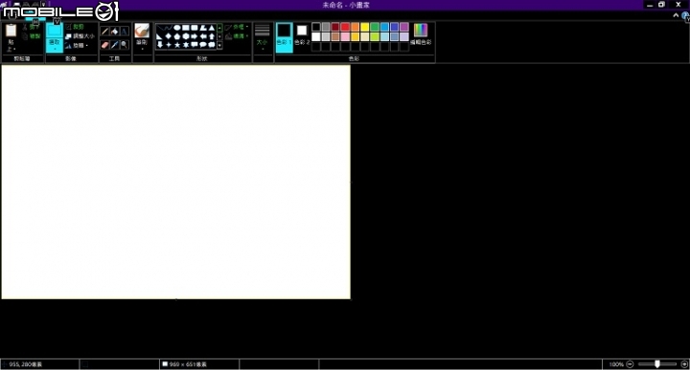Choose the Diamond shape
This screenshot has height=370, width=690.
(169, 36)
